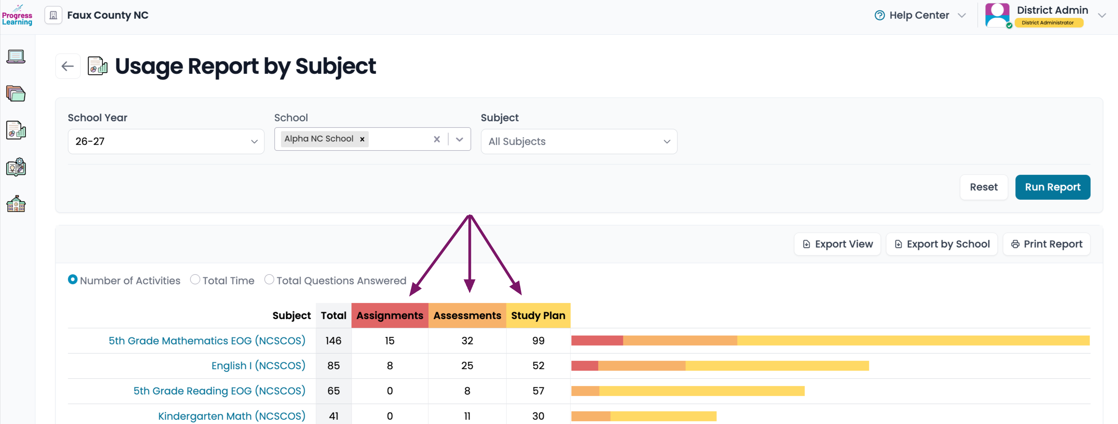Clear all selected schools
1118x424 pixels.
[x=437, y=139]
